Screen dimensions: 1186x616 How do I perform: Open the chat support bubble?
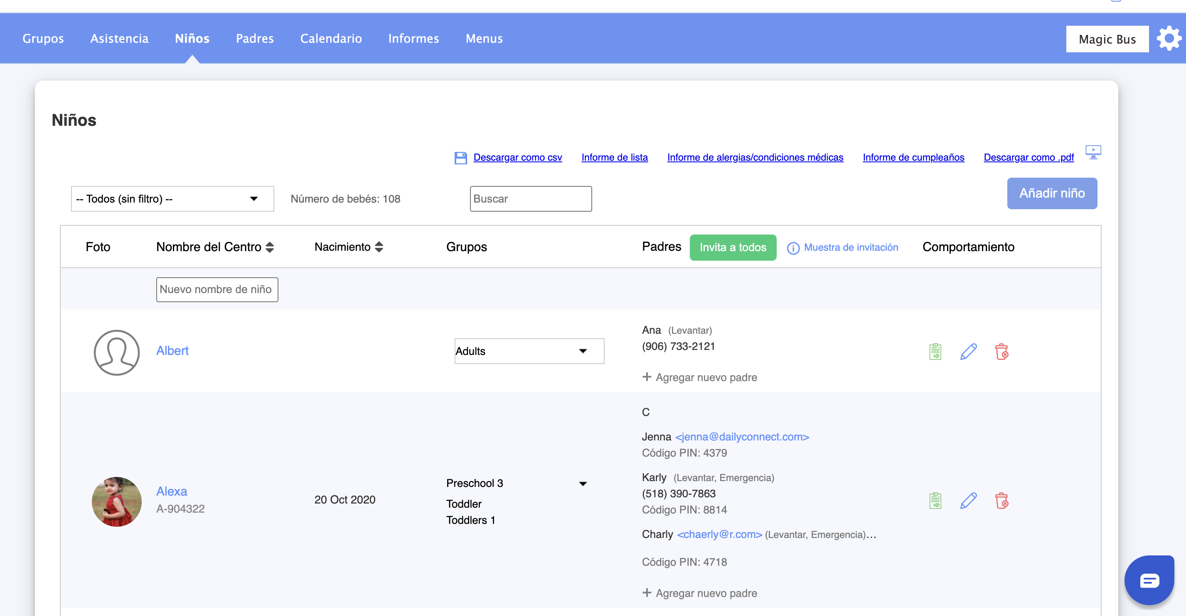(1149, 580)
